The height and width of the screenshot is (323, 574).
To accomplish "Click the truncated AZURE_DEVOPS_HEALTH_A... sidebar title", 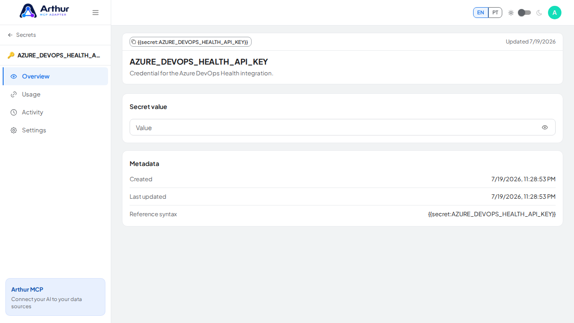I will click(59, 56).
